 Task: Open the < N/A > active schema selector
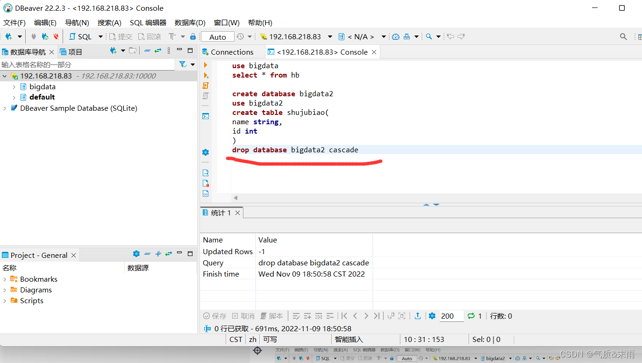tap(363, 36)
